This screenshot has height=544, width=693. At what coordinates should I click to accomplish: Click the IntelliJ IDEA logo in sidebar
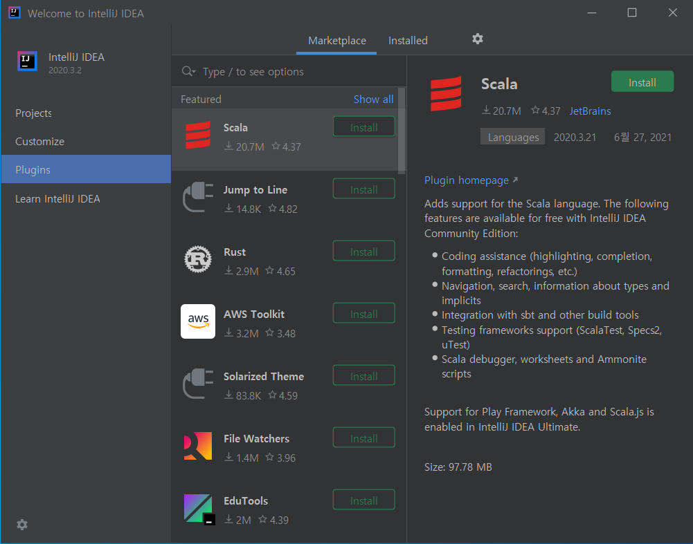27,62
